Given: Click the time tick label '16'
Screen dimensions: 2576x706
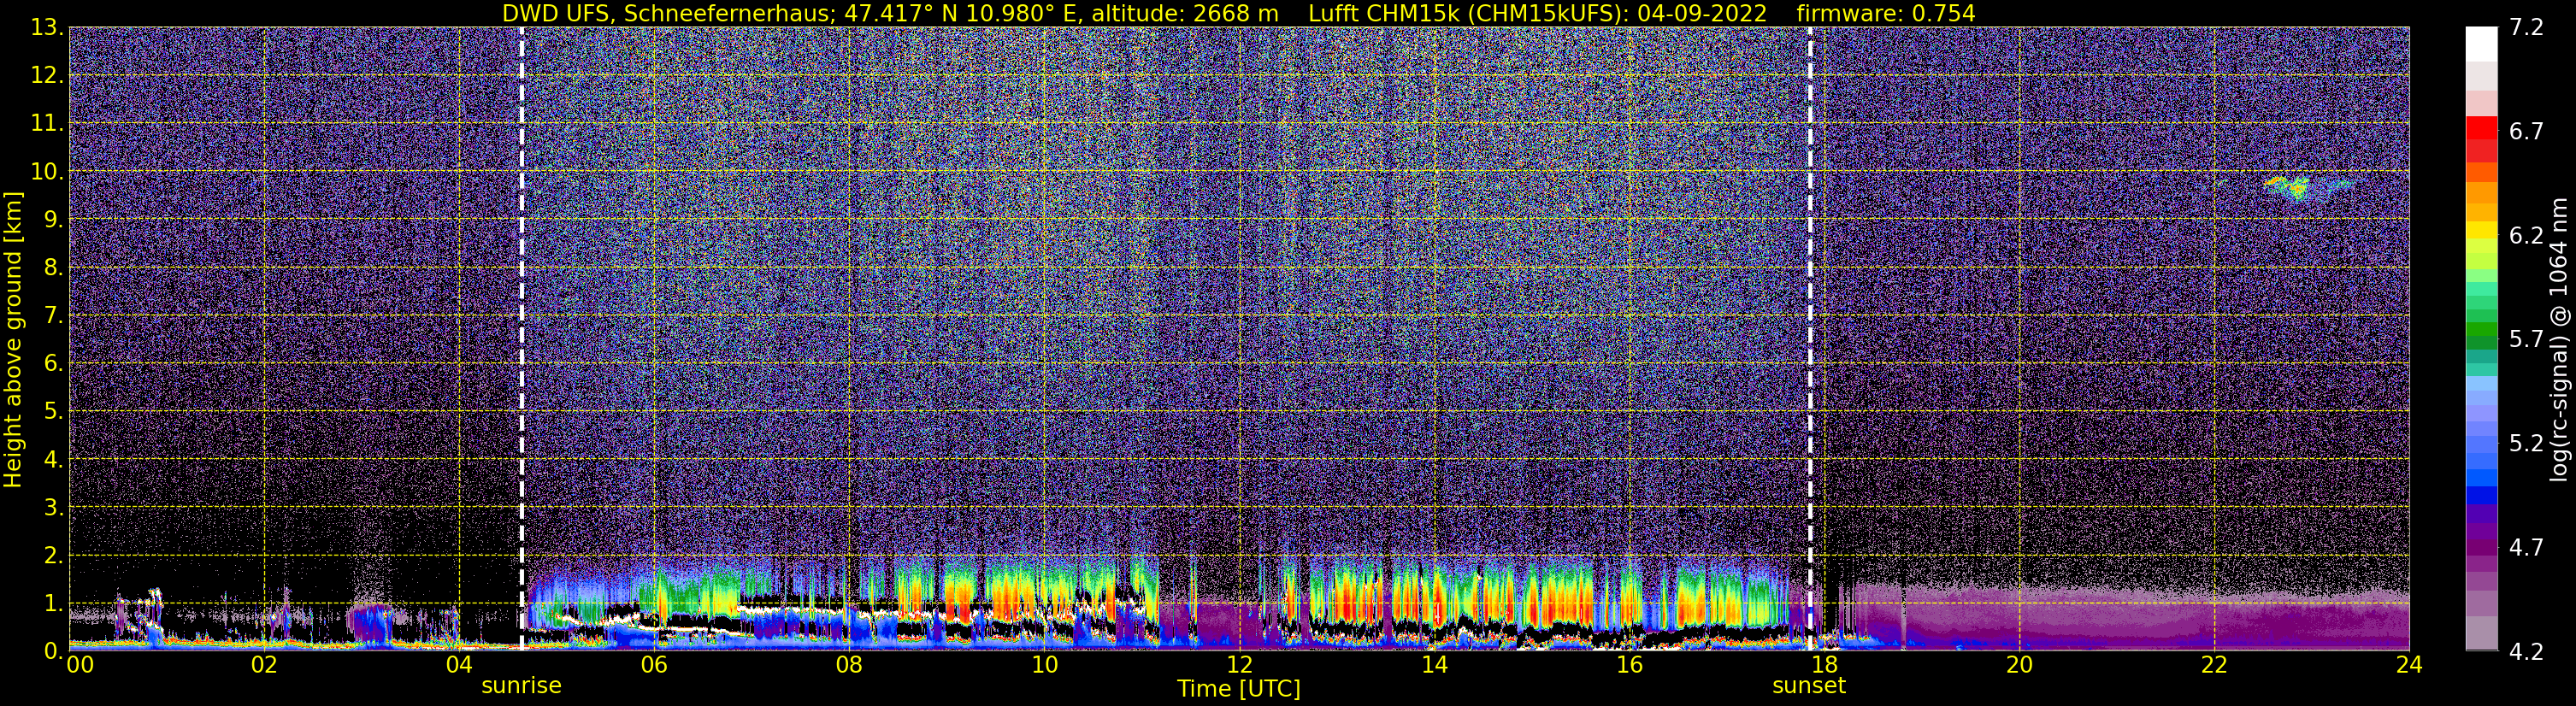Looking at the screenshot, I should pos(1629,665).
